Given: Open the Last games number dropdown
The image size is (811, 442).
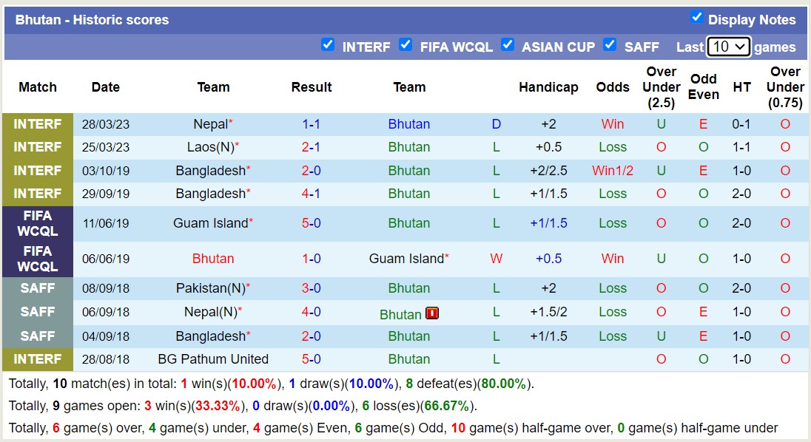Looking at the screenshot, I should coord(728,46).
